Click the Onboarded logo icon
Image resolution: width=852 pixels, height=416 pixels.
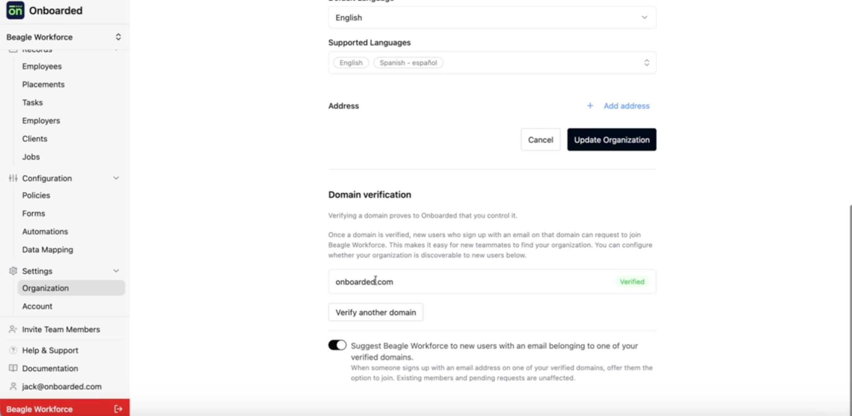coord(15,10)
